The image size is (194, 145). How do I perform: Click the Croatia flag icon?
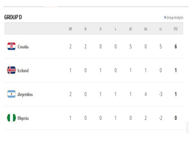click(x=11, y=46)
